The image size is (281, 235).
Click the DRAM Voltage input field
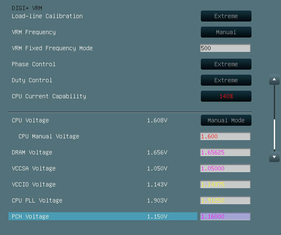pyautogui.click(x=225, y=152)
